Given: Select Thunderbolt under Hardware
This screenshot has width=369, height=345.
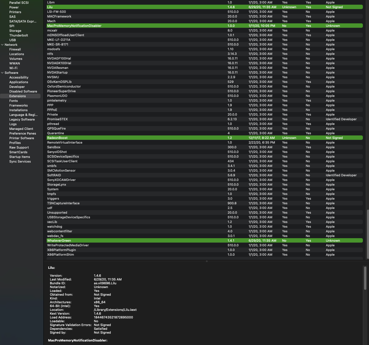Looking at the screenshot, I should pyautogui.click(x=19, y=35).
